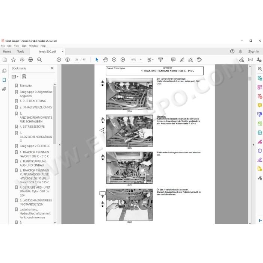Image resolution: width=263 pixels, height=263 pixels.
Task: Share a link to this file
Action: point(242,59)
